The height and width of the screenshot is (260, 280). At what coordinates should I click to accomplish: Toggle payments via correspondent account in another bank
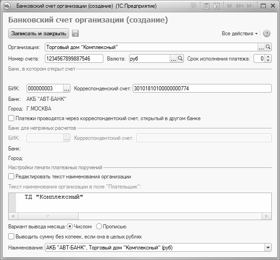11,118
